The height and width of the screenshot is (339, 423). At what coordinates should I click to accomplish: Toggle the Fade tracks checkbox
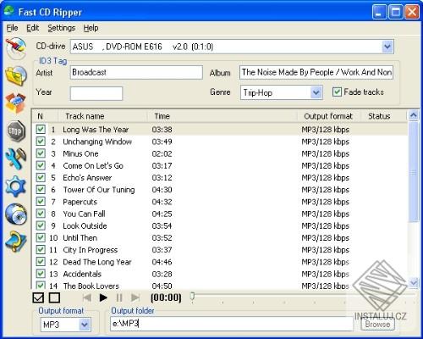pos(337,92)
